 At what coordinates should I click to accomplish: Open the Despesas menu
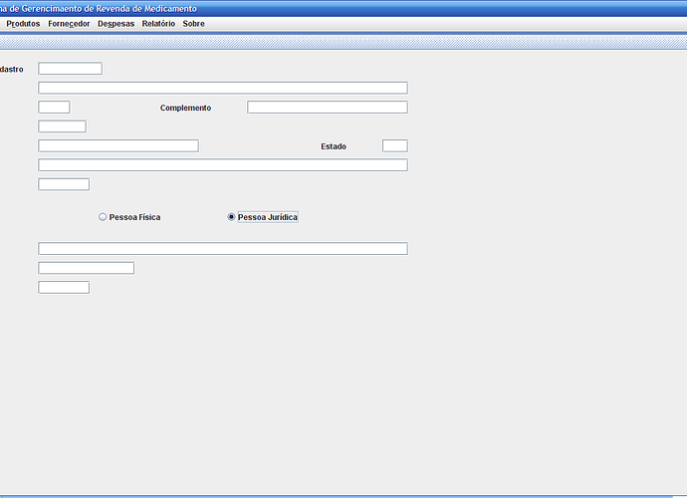(x=116, y=24)
